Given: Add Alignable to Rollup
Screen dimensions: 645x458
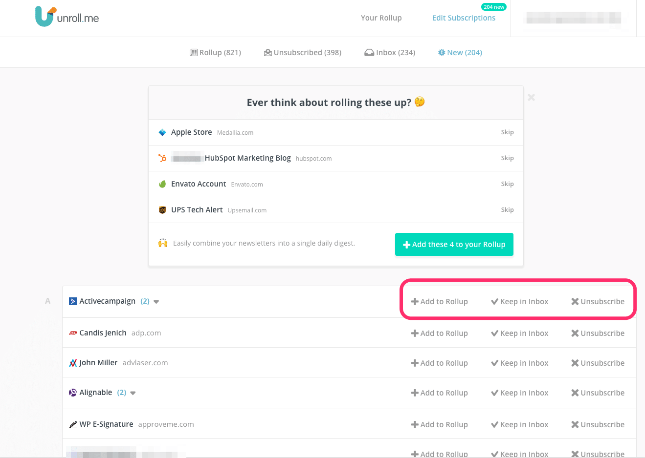Looking at the screenshot, I should point(439,393).
